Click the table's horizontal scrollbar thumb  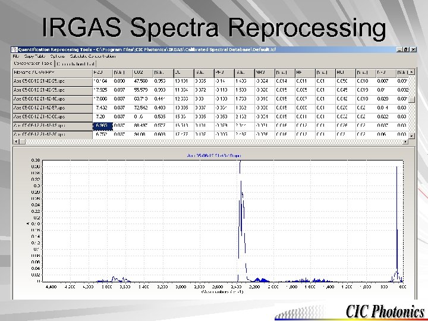[x=22, y=141]
